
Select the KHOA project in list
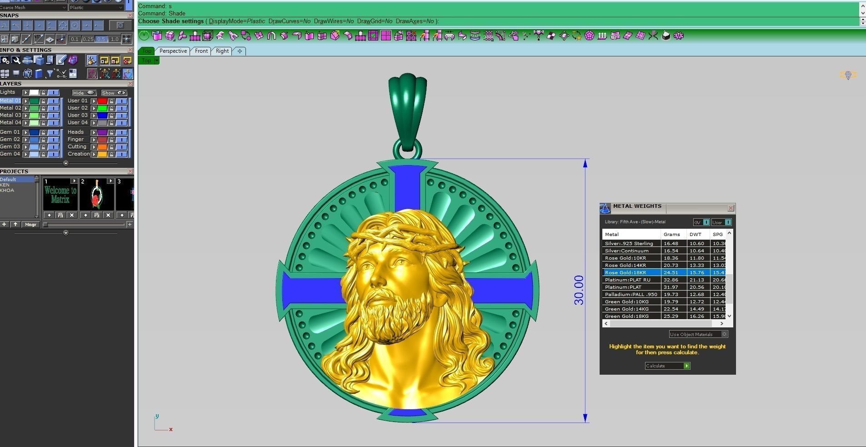tap(7, 191)
